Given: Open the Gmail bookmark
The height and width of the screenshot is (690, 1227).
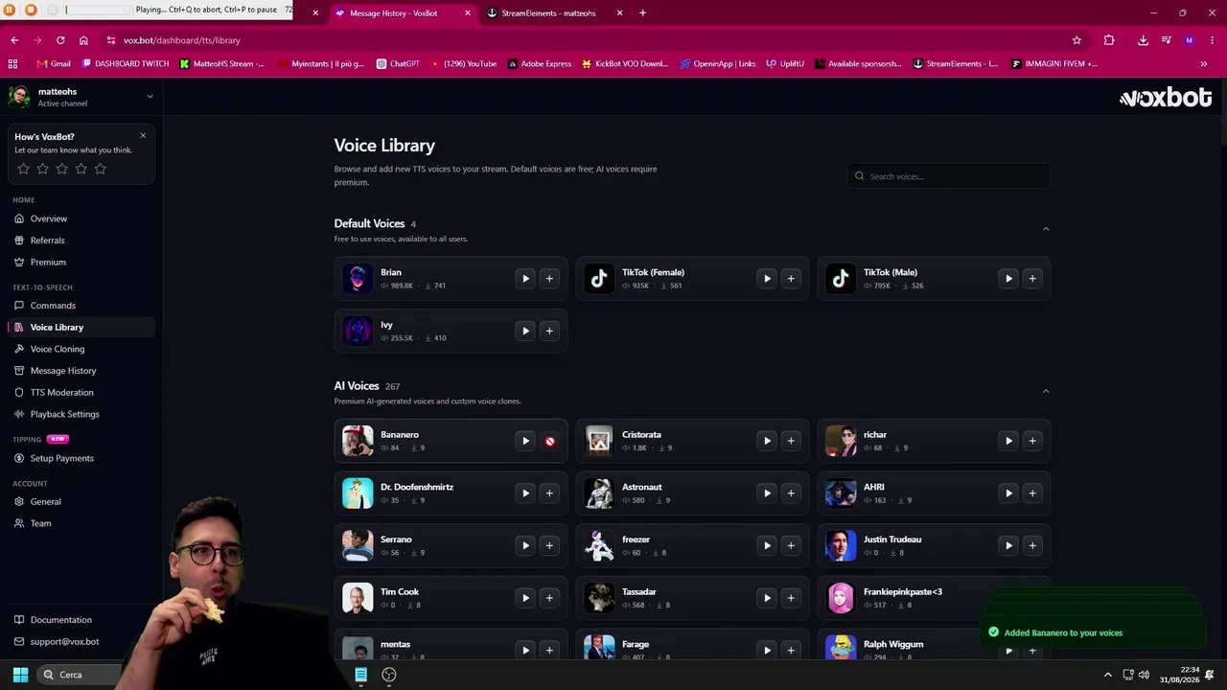Looking at the screenshot, I should click(54, 64).
